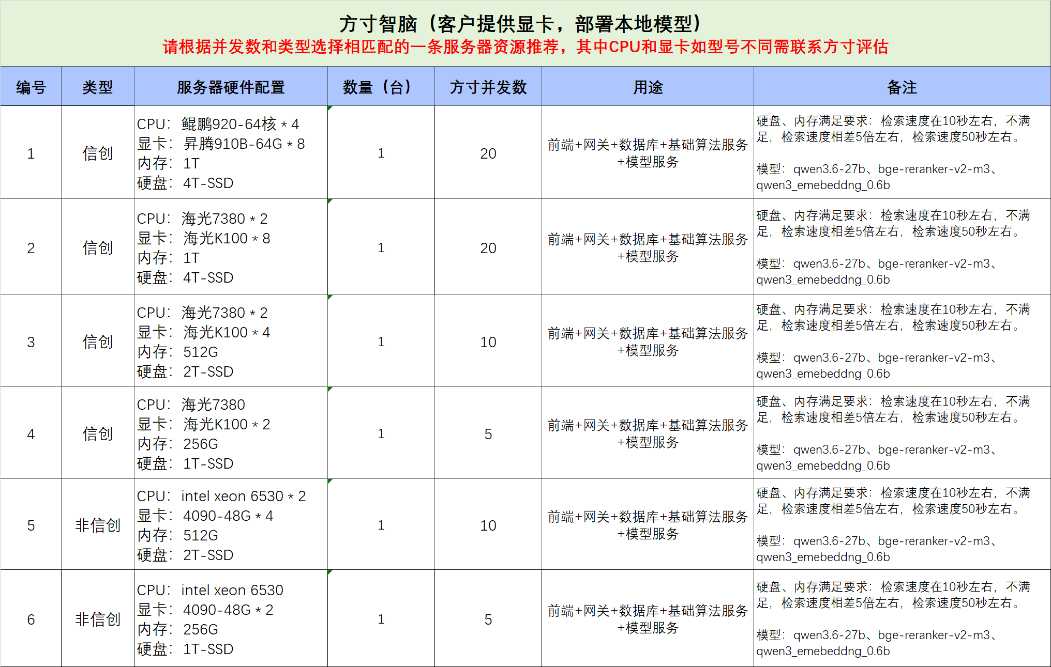1051x667 pixels.
Task: Click the hardware cell with 海光K100 * 2
Action: [x=231, y=433]
